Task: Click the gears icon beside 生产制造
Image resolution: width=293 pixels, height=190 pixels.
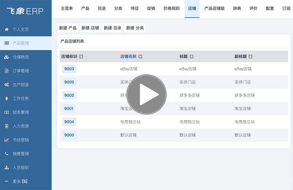Action: [x=7, y=84]
